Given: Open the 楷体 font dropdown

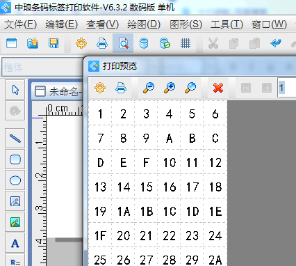Looking at the screenshot, I should [42, 68].
